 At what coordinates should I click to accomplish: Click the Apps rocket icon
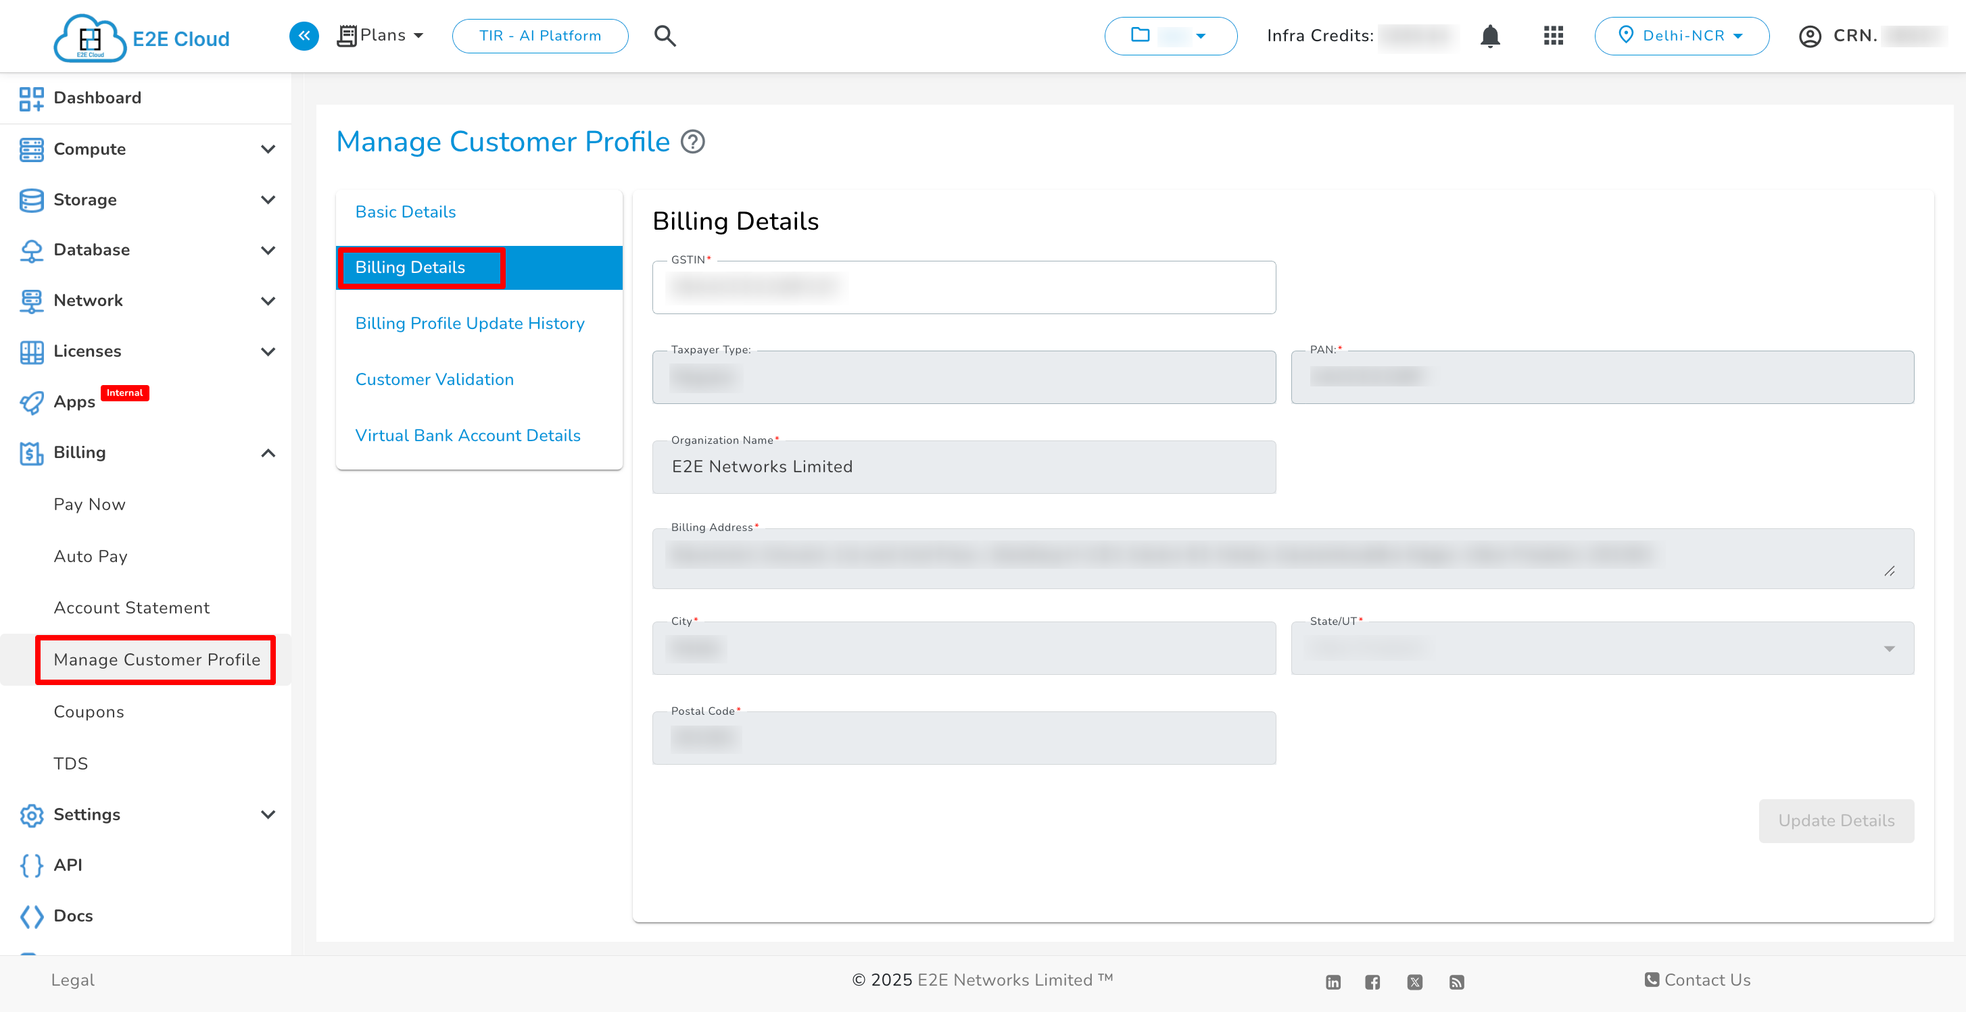point(31,402)
